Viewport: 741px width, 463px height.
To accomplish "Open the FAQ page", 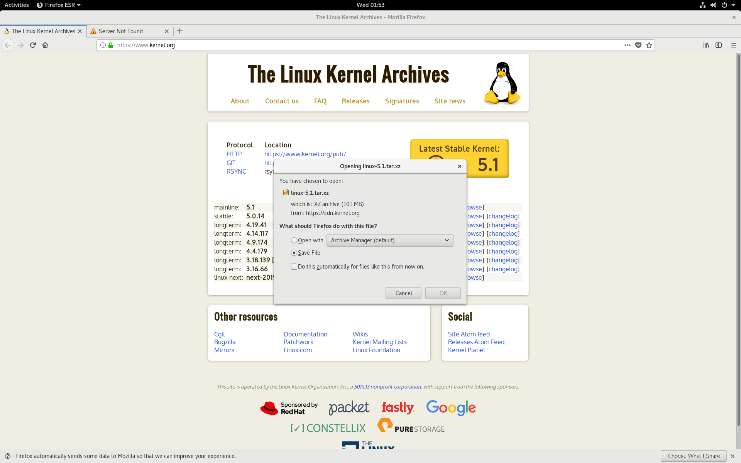I will (320, 101).
